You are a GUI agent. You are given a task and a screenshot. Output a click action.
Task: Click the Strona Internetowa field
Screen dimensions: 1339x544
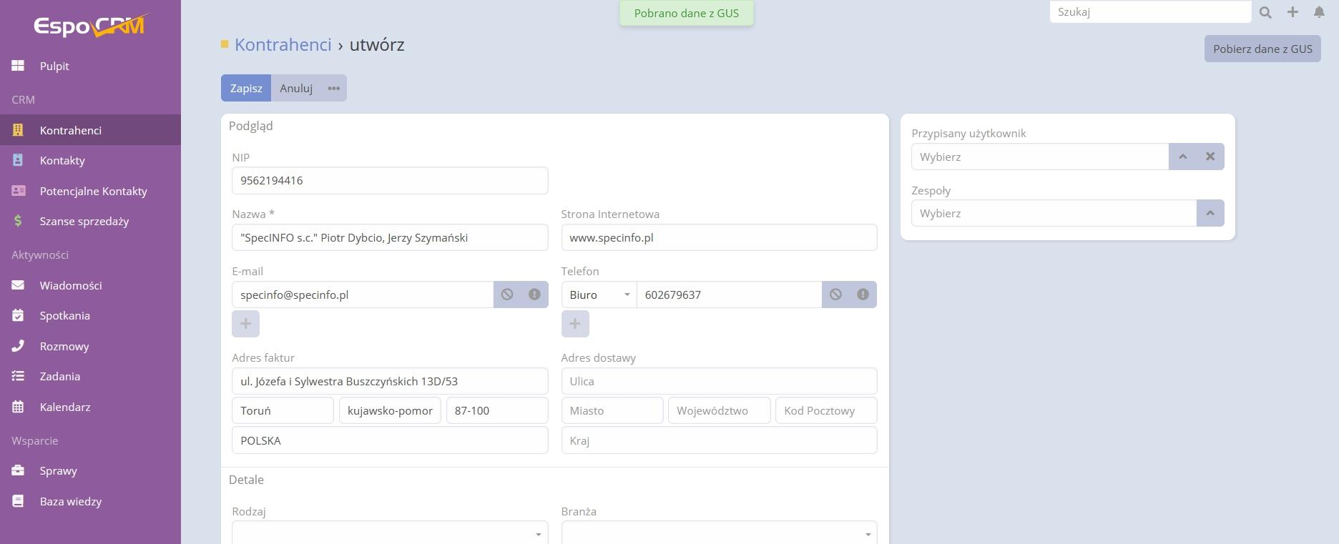[719, 237]
